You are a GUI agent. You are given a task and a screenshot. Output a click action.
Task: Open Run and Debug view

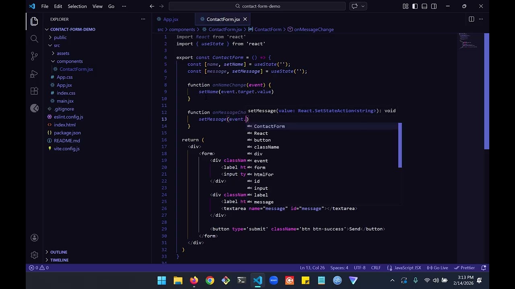coord(34,74)
